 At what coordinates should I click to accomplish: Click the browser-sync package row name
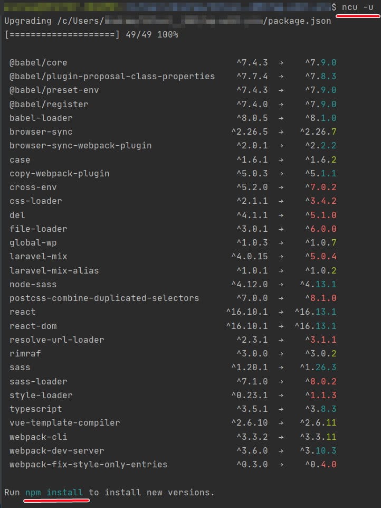(41, 132)
